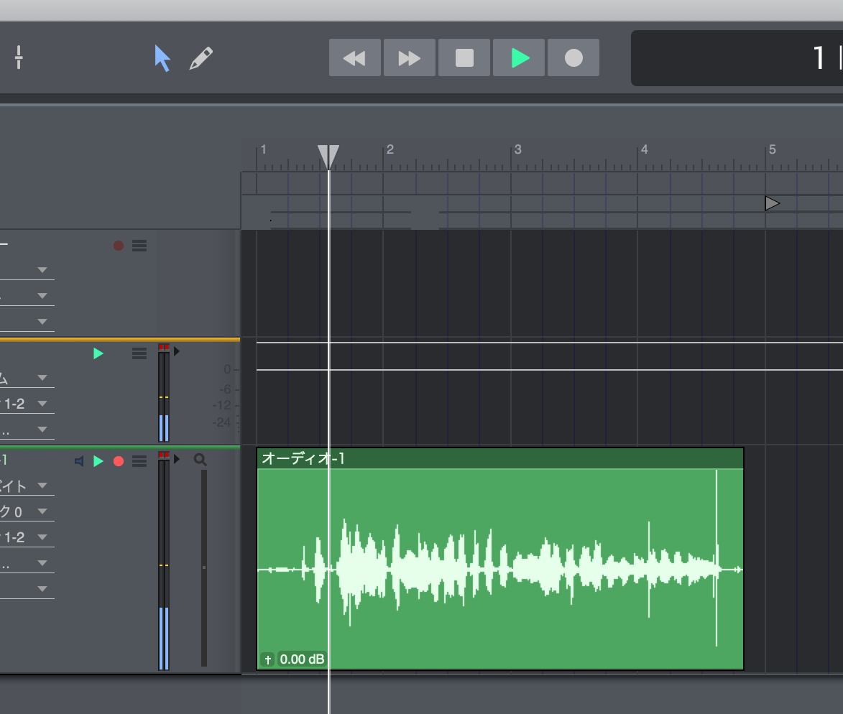Image resolution: width=843 pixels, height=714 pixels.
Task: Click the triangle marker near measure 5
Action: 772,203
